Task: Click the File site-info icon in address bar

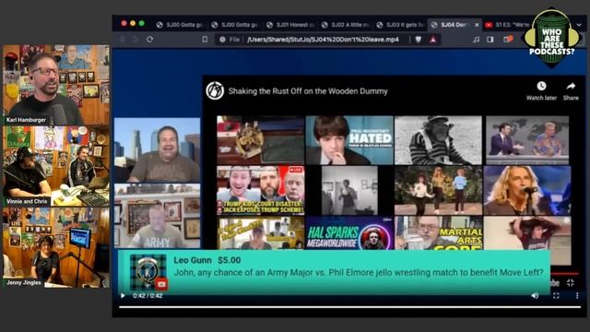Action: [x=223, y=39]
